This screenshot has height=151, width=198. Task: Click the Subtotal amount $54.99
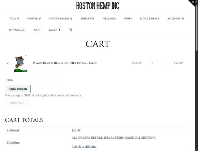click(76, 130)
